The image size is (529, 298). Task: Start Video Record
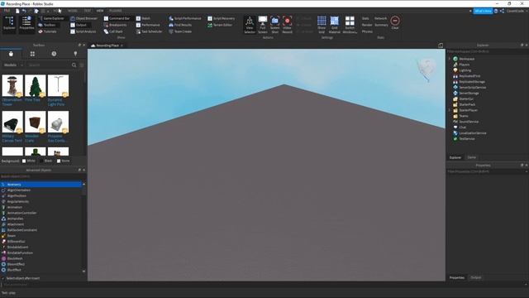[x=287, y=25]
